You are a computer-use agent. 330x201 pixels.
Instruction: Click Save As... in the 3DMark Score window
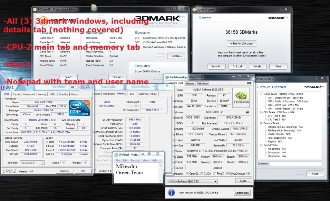217,66
